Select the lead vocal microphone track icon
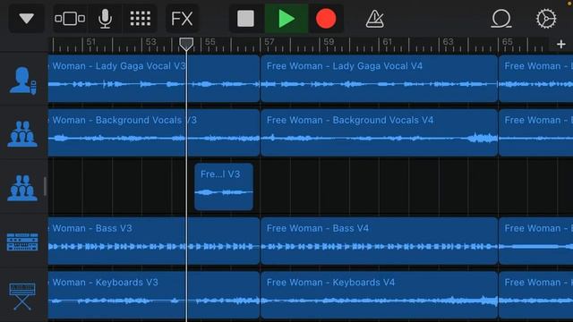 point(22,80)
